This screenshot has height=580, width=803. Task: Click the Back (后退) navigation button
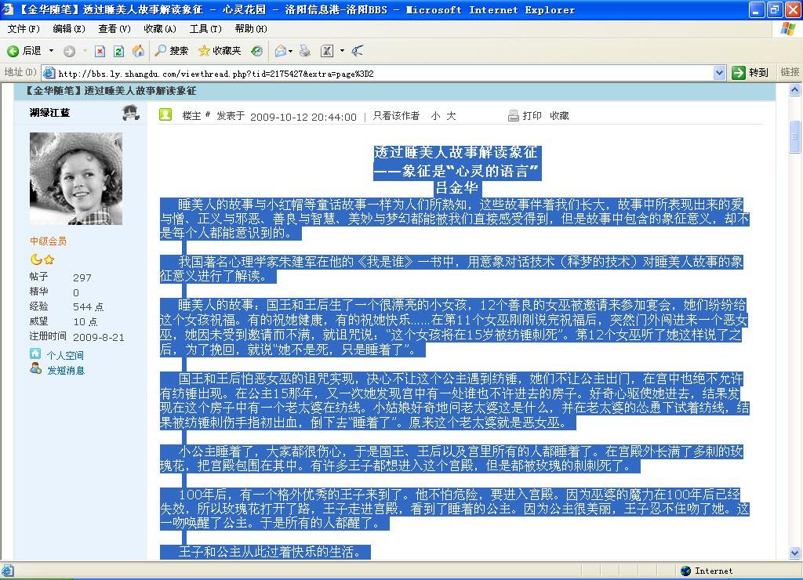[24, 51]
